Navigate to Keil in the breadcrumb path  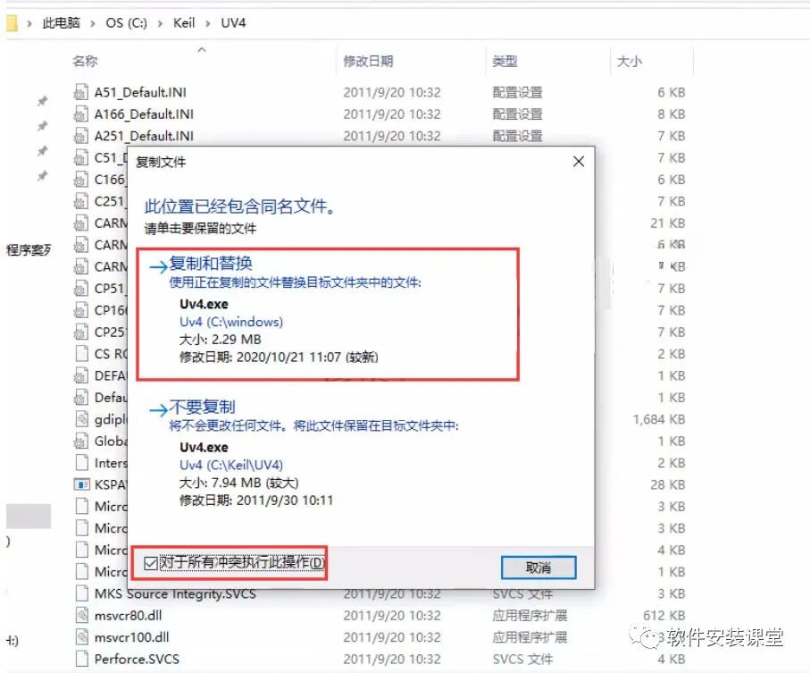click(x=184, y=23)
